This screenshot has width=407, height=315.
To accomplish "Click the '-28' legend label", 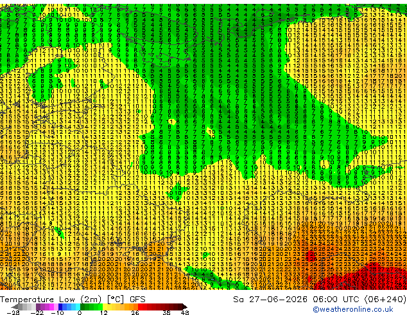I will pyautogui.click(x=13, y=312).
